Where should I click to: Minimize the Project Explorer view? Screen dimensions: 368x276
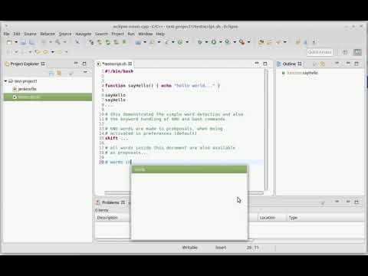coord(76,64)
